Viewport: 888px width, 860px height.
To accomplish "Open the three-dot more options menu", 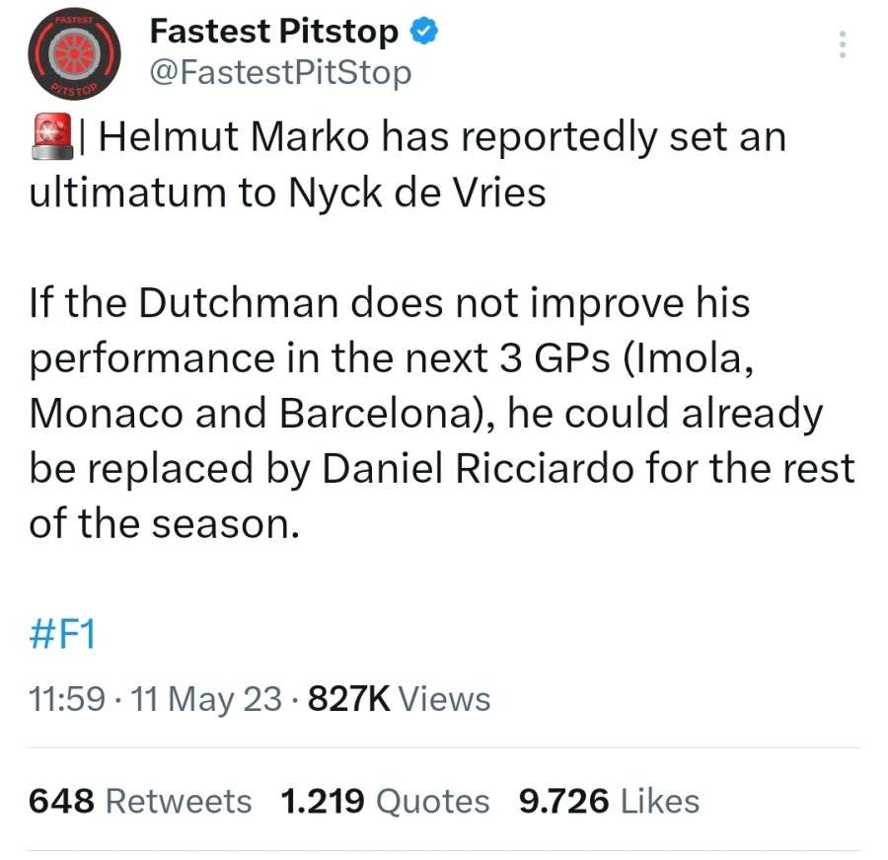I will pos(843,44).
